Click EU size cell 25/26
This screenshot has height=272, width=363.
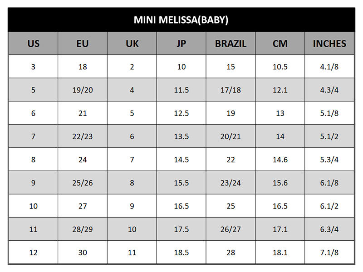point(83,183)
